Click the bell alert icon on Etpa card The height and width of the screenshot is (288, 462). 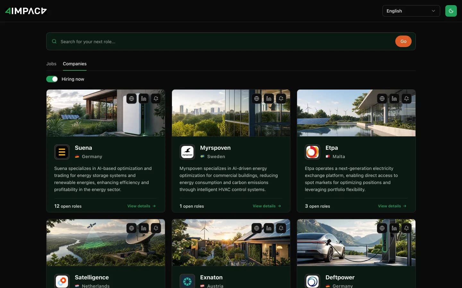pos(406,99)
